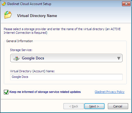The image size is (132, 113).
Task: Close the Gladinet Cloud Account Setup window
Action: pyautogui.click(x=126, y=4)
